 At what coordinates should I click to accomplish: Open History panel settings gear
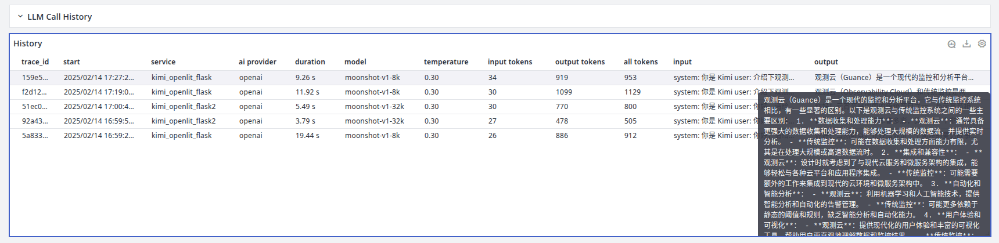[982, 44]
